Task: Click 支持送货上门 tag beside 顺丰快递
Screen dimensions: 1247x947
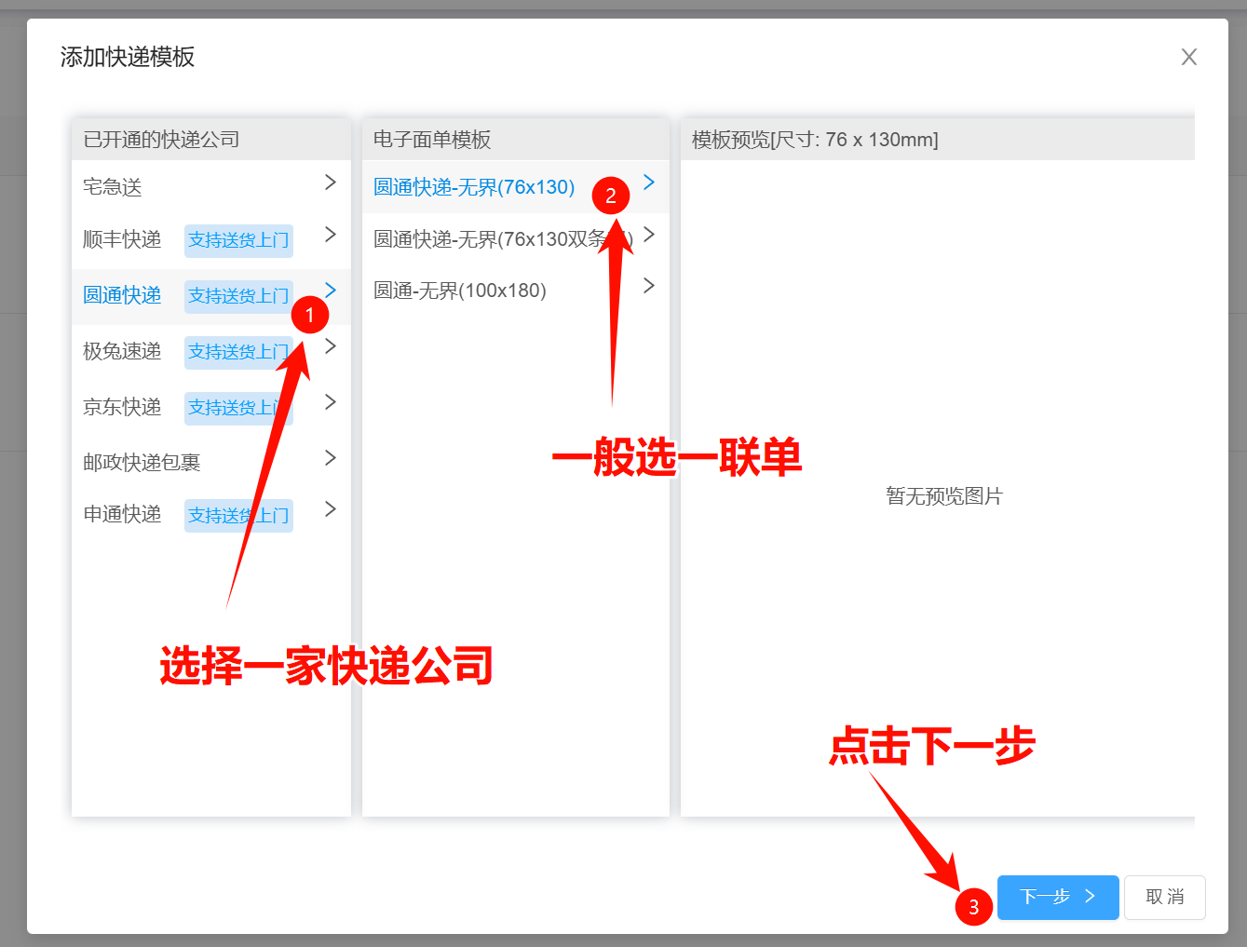Action: [238, 240]
